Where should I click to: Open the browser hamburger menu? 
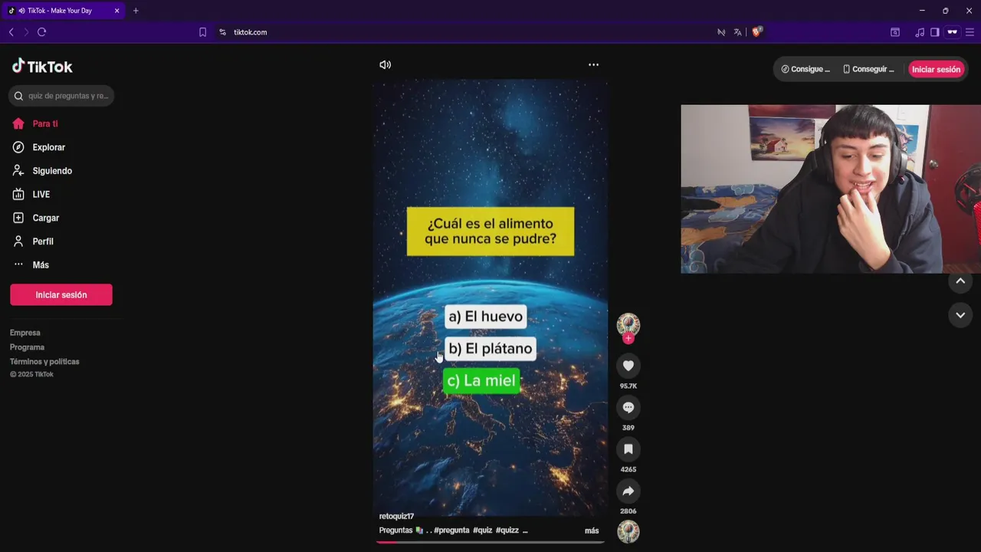970,32
